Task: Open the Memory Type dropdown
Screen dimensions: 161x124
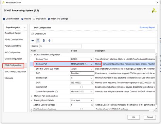Action: 82,59
